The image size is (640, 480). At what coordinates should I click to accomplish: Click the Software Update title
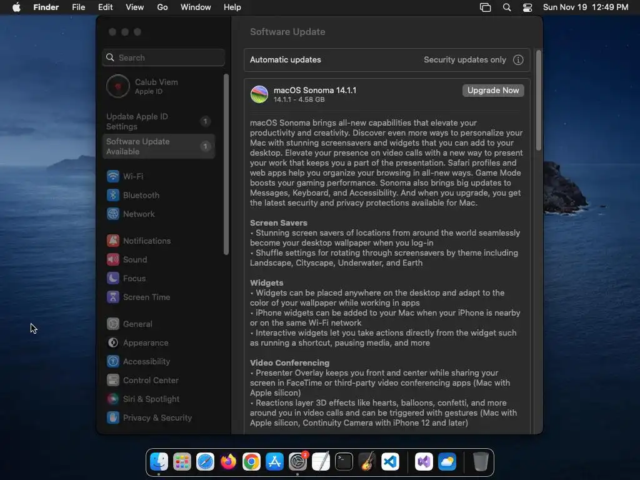coord(287,32)
